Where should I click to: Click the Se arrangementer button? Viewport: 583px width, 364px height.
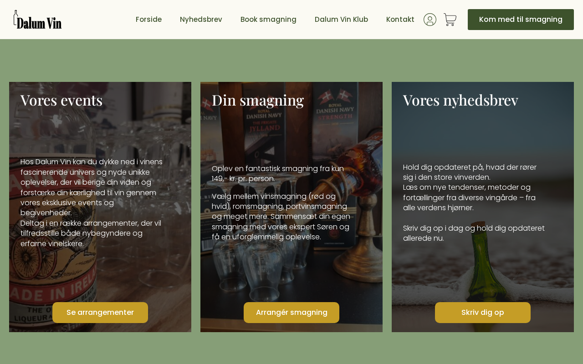(x=100, y=313)
